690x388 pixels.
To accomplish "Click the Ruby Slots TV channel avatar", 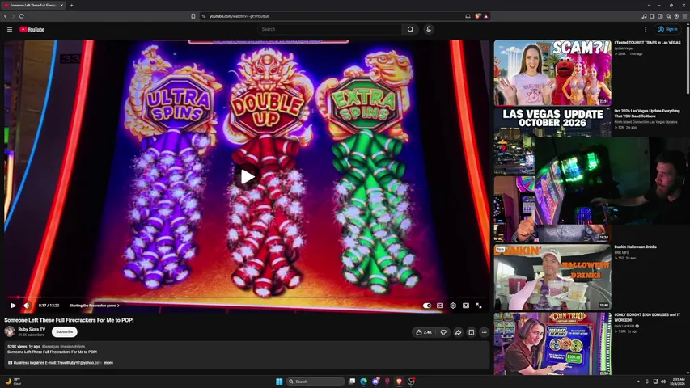I will coord(10,331).
